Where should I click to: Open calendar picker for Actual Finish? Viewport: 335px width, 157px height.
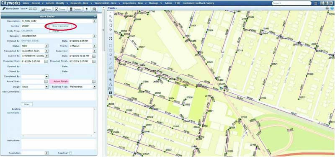[94, 82]
